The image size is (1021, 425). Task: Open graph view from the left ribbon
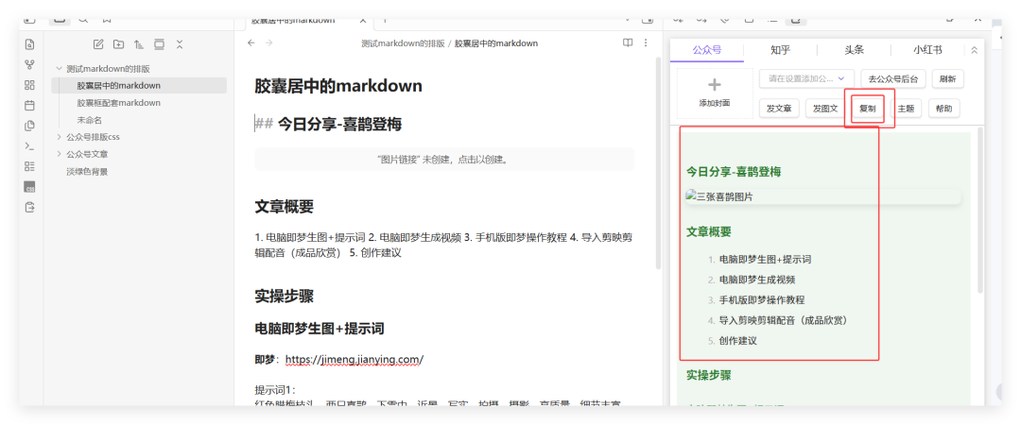click(x=29, y=64)
